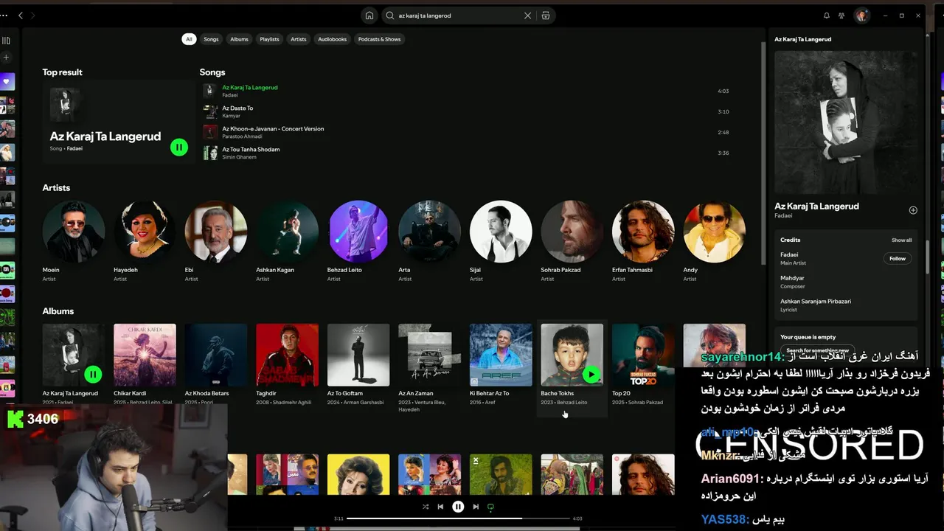Open artist Sijal
Screen dimensions: 944x531
501,232
